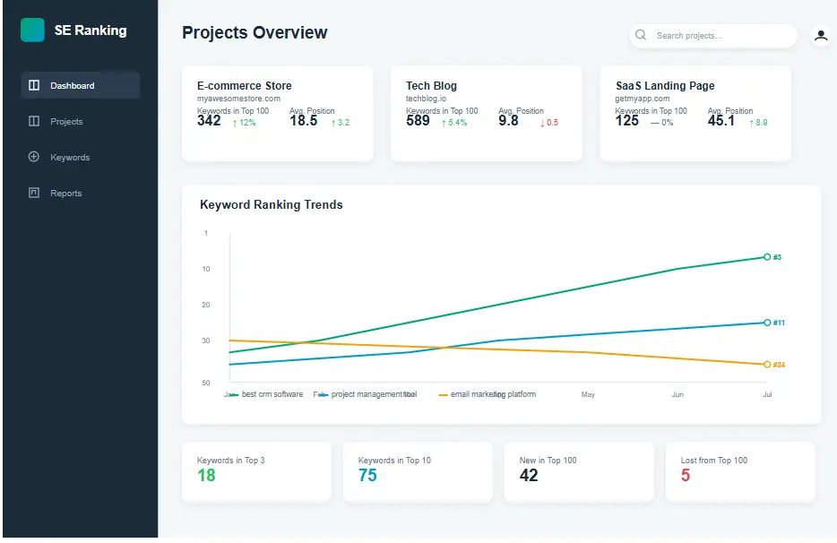Click the Keywords in Top 3 stat card

point(256,471)
